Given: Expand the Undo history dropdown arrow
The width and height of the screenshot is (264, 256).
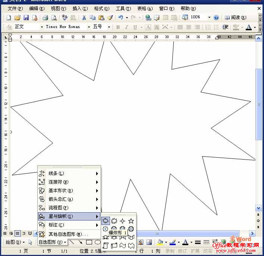Looking at the screenshot, I should [127, 18].
